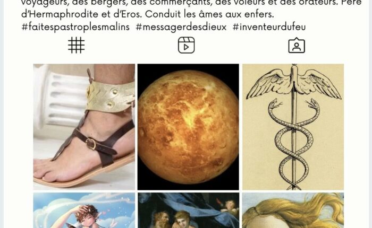Open the cartoon curly-haired character post
372x228 pixels.
84,211
